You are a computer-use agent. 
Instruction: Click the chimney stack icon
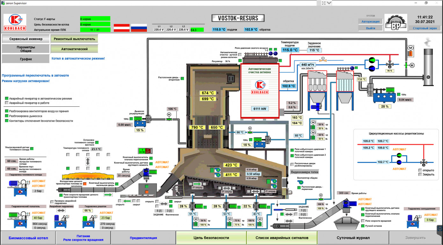coord(428,67)
